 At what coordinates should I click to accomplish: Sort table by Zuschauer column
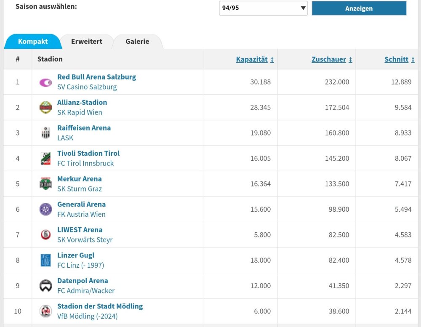(332, 60)
